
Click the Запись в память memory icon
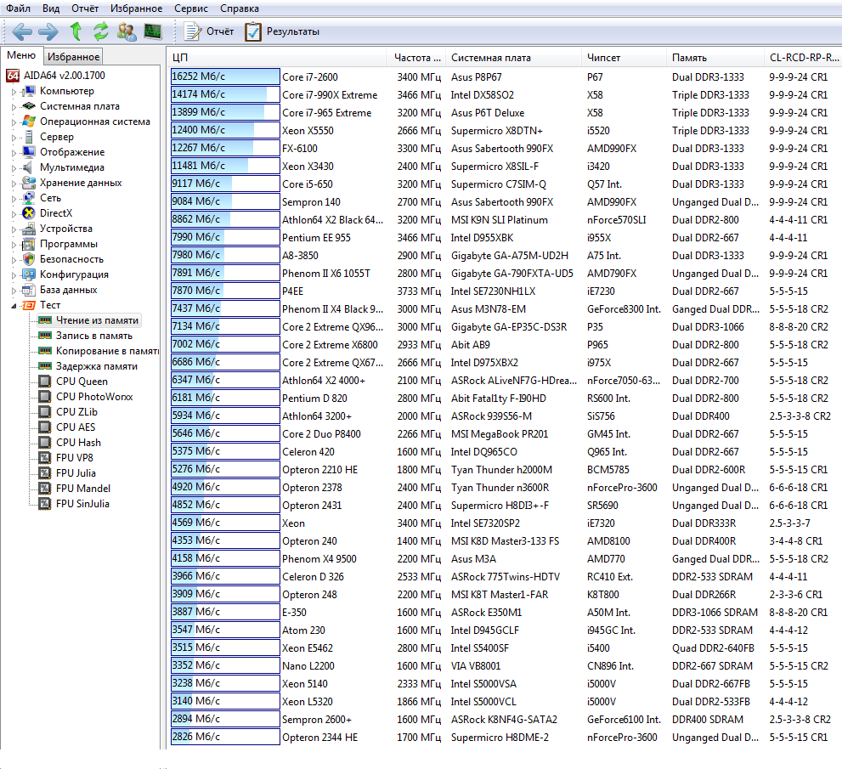click(x=45, y=336)
